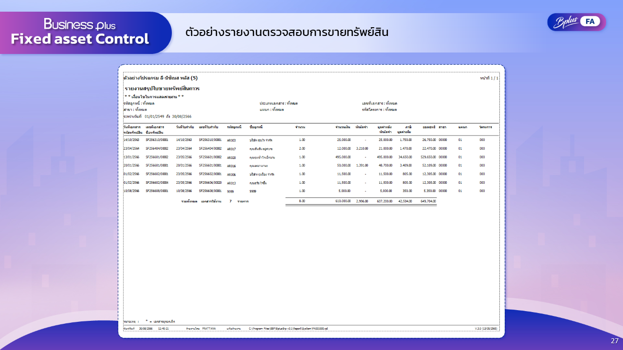Click เลขที่เอกสาร: ทั้งหมด filter
Screen dimensions: 623x350
[x=379, y=104]
